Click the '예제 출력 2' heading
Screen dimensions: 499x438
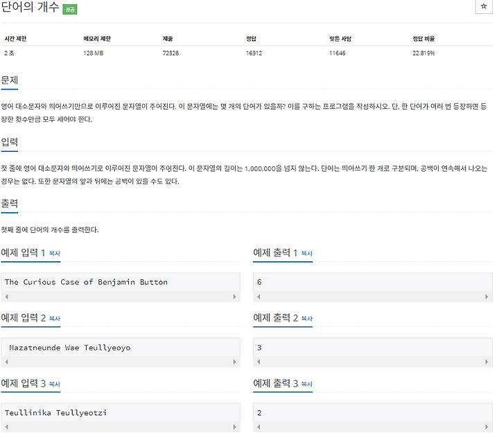(x=276, y=317)
